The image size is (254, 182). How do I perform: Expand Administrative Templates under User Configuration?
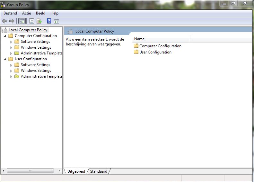11,77
